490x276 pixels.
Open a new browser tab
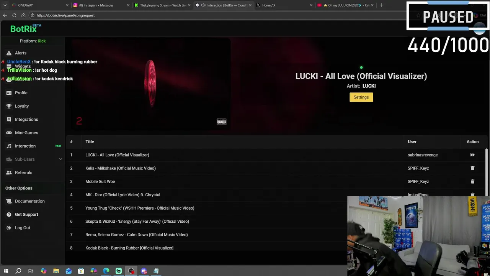pyautogui.click(x=381, y=5)
